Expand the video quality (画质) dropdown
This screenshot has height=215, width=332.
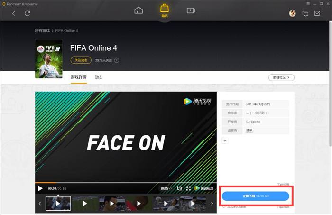(166, 188)
